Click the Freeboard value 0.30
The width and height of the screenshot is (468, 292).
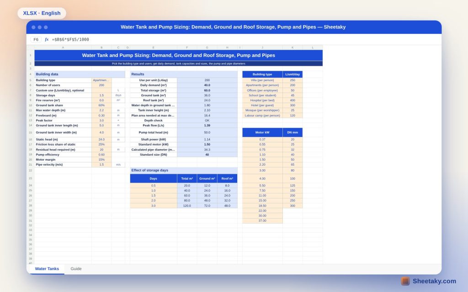pyautogui.click(x=101, y=115)
